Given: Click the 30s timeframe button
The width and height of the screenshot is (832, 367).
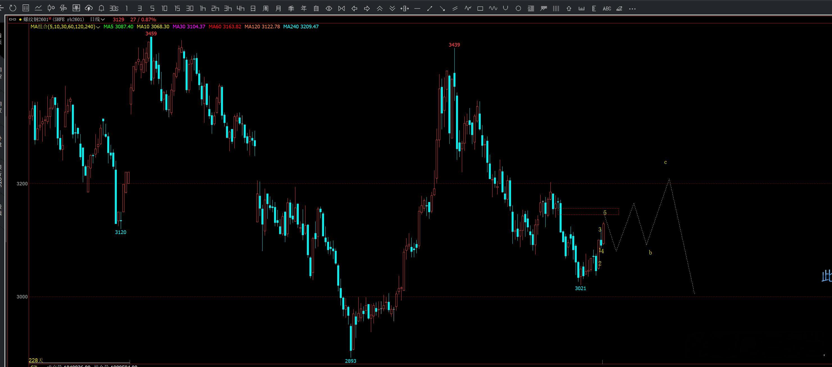Looking at the screenshot, I should 114,8.
